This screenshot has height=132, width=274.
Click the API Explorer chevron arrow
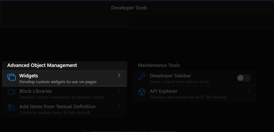tap(250, 91)
